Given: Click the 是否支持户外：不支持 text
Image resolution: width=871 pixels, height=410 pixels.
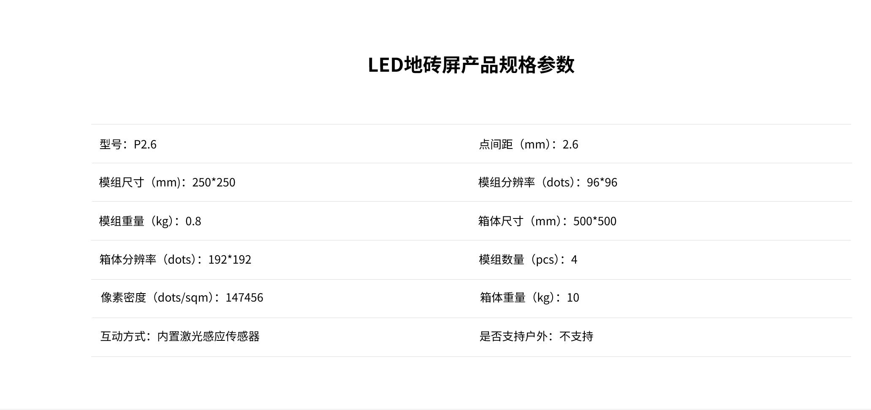Looking at the screenshot, I should [x=536, y=336].
